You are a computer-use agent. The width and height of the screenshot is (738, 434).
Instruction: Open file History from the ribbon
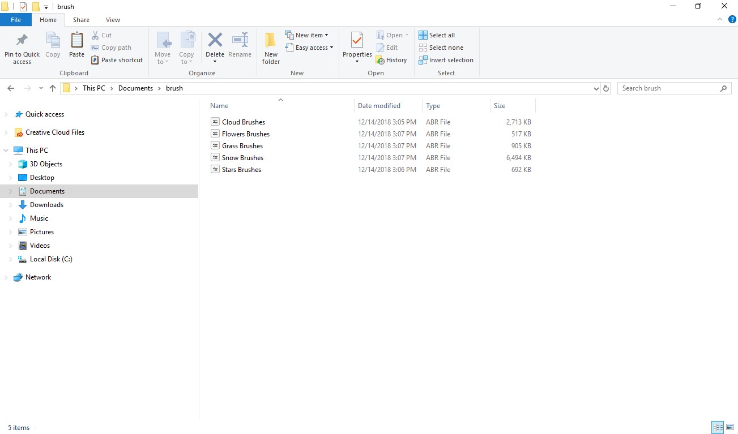(x=392, y=60)
